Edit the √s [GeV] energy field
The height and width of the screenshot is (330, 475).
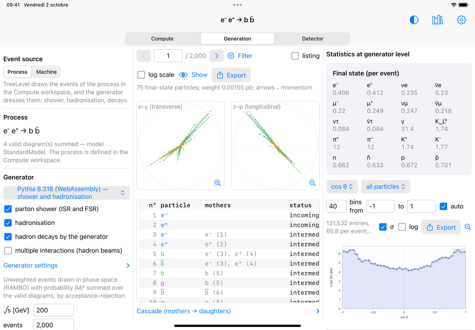53,310
